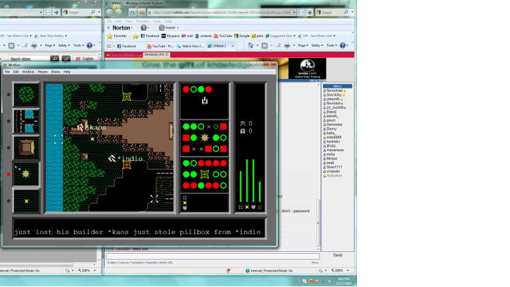
Task: Choose the building tool icon
Action: (26, 147)
